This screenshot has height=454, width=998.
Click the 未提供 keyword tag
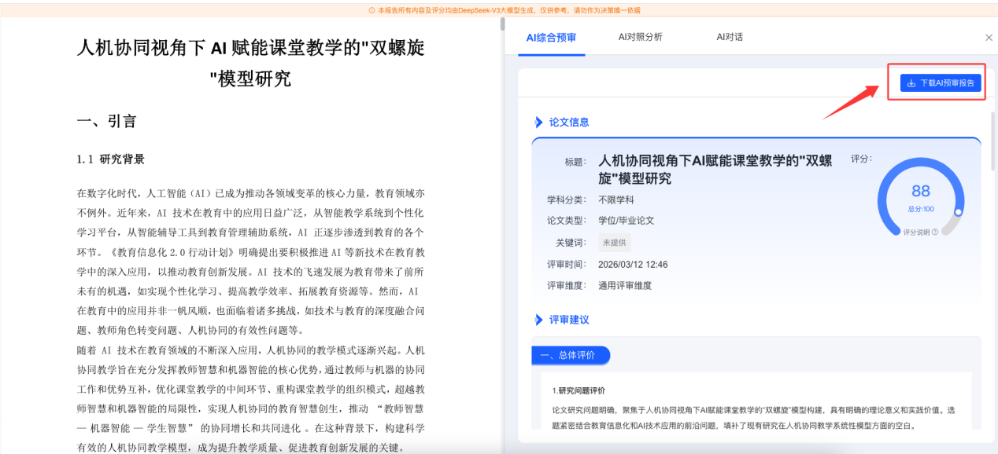614,243
